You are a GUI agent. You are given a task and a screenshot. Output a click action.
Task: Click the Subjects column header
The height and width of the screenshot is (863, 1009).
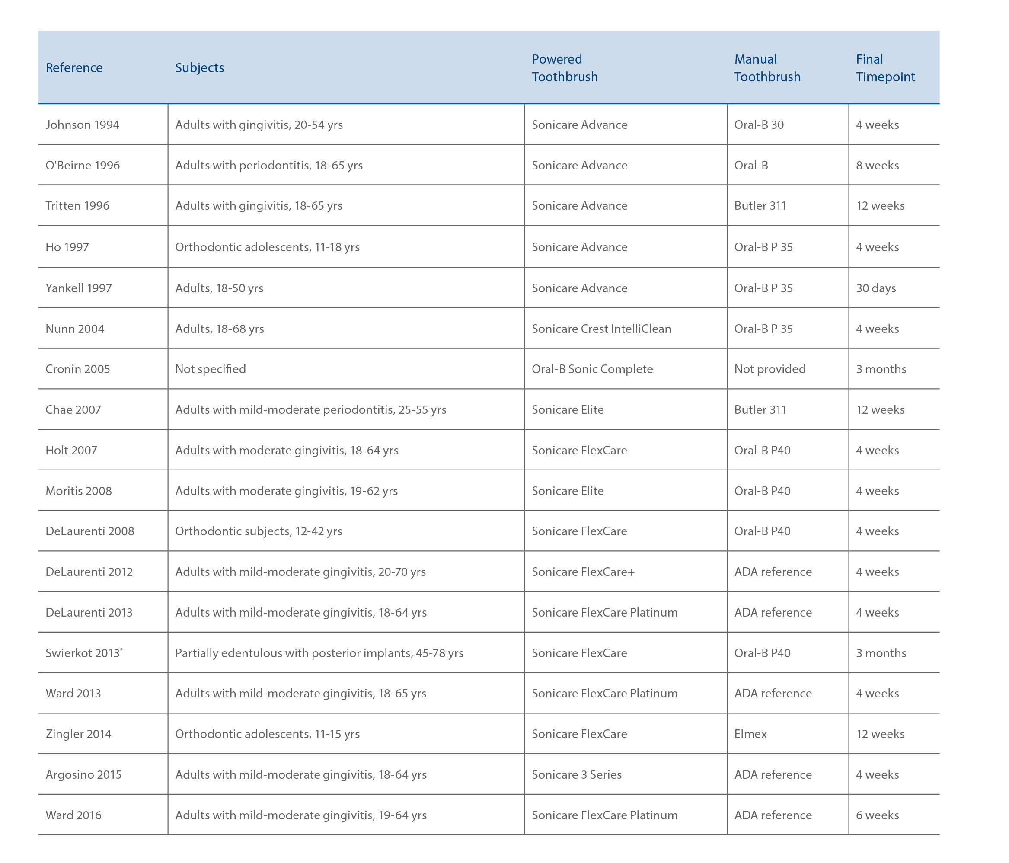click(200, 68)
